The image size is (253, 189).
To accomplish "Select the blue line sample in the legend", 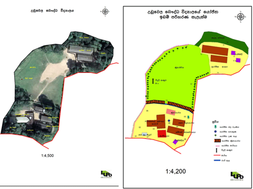I will pyautogui.click(x=217, y=160).
